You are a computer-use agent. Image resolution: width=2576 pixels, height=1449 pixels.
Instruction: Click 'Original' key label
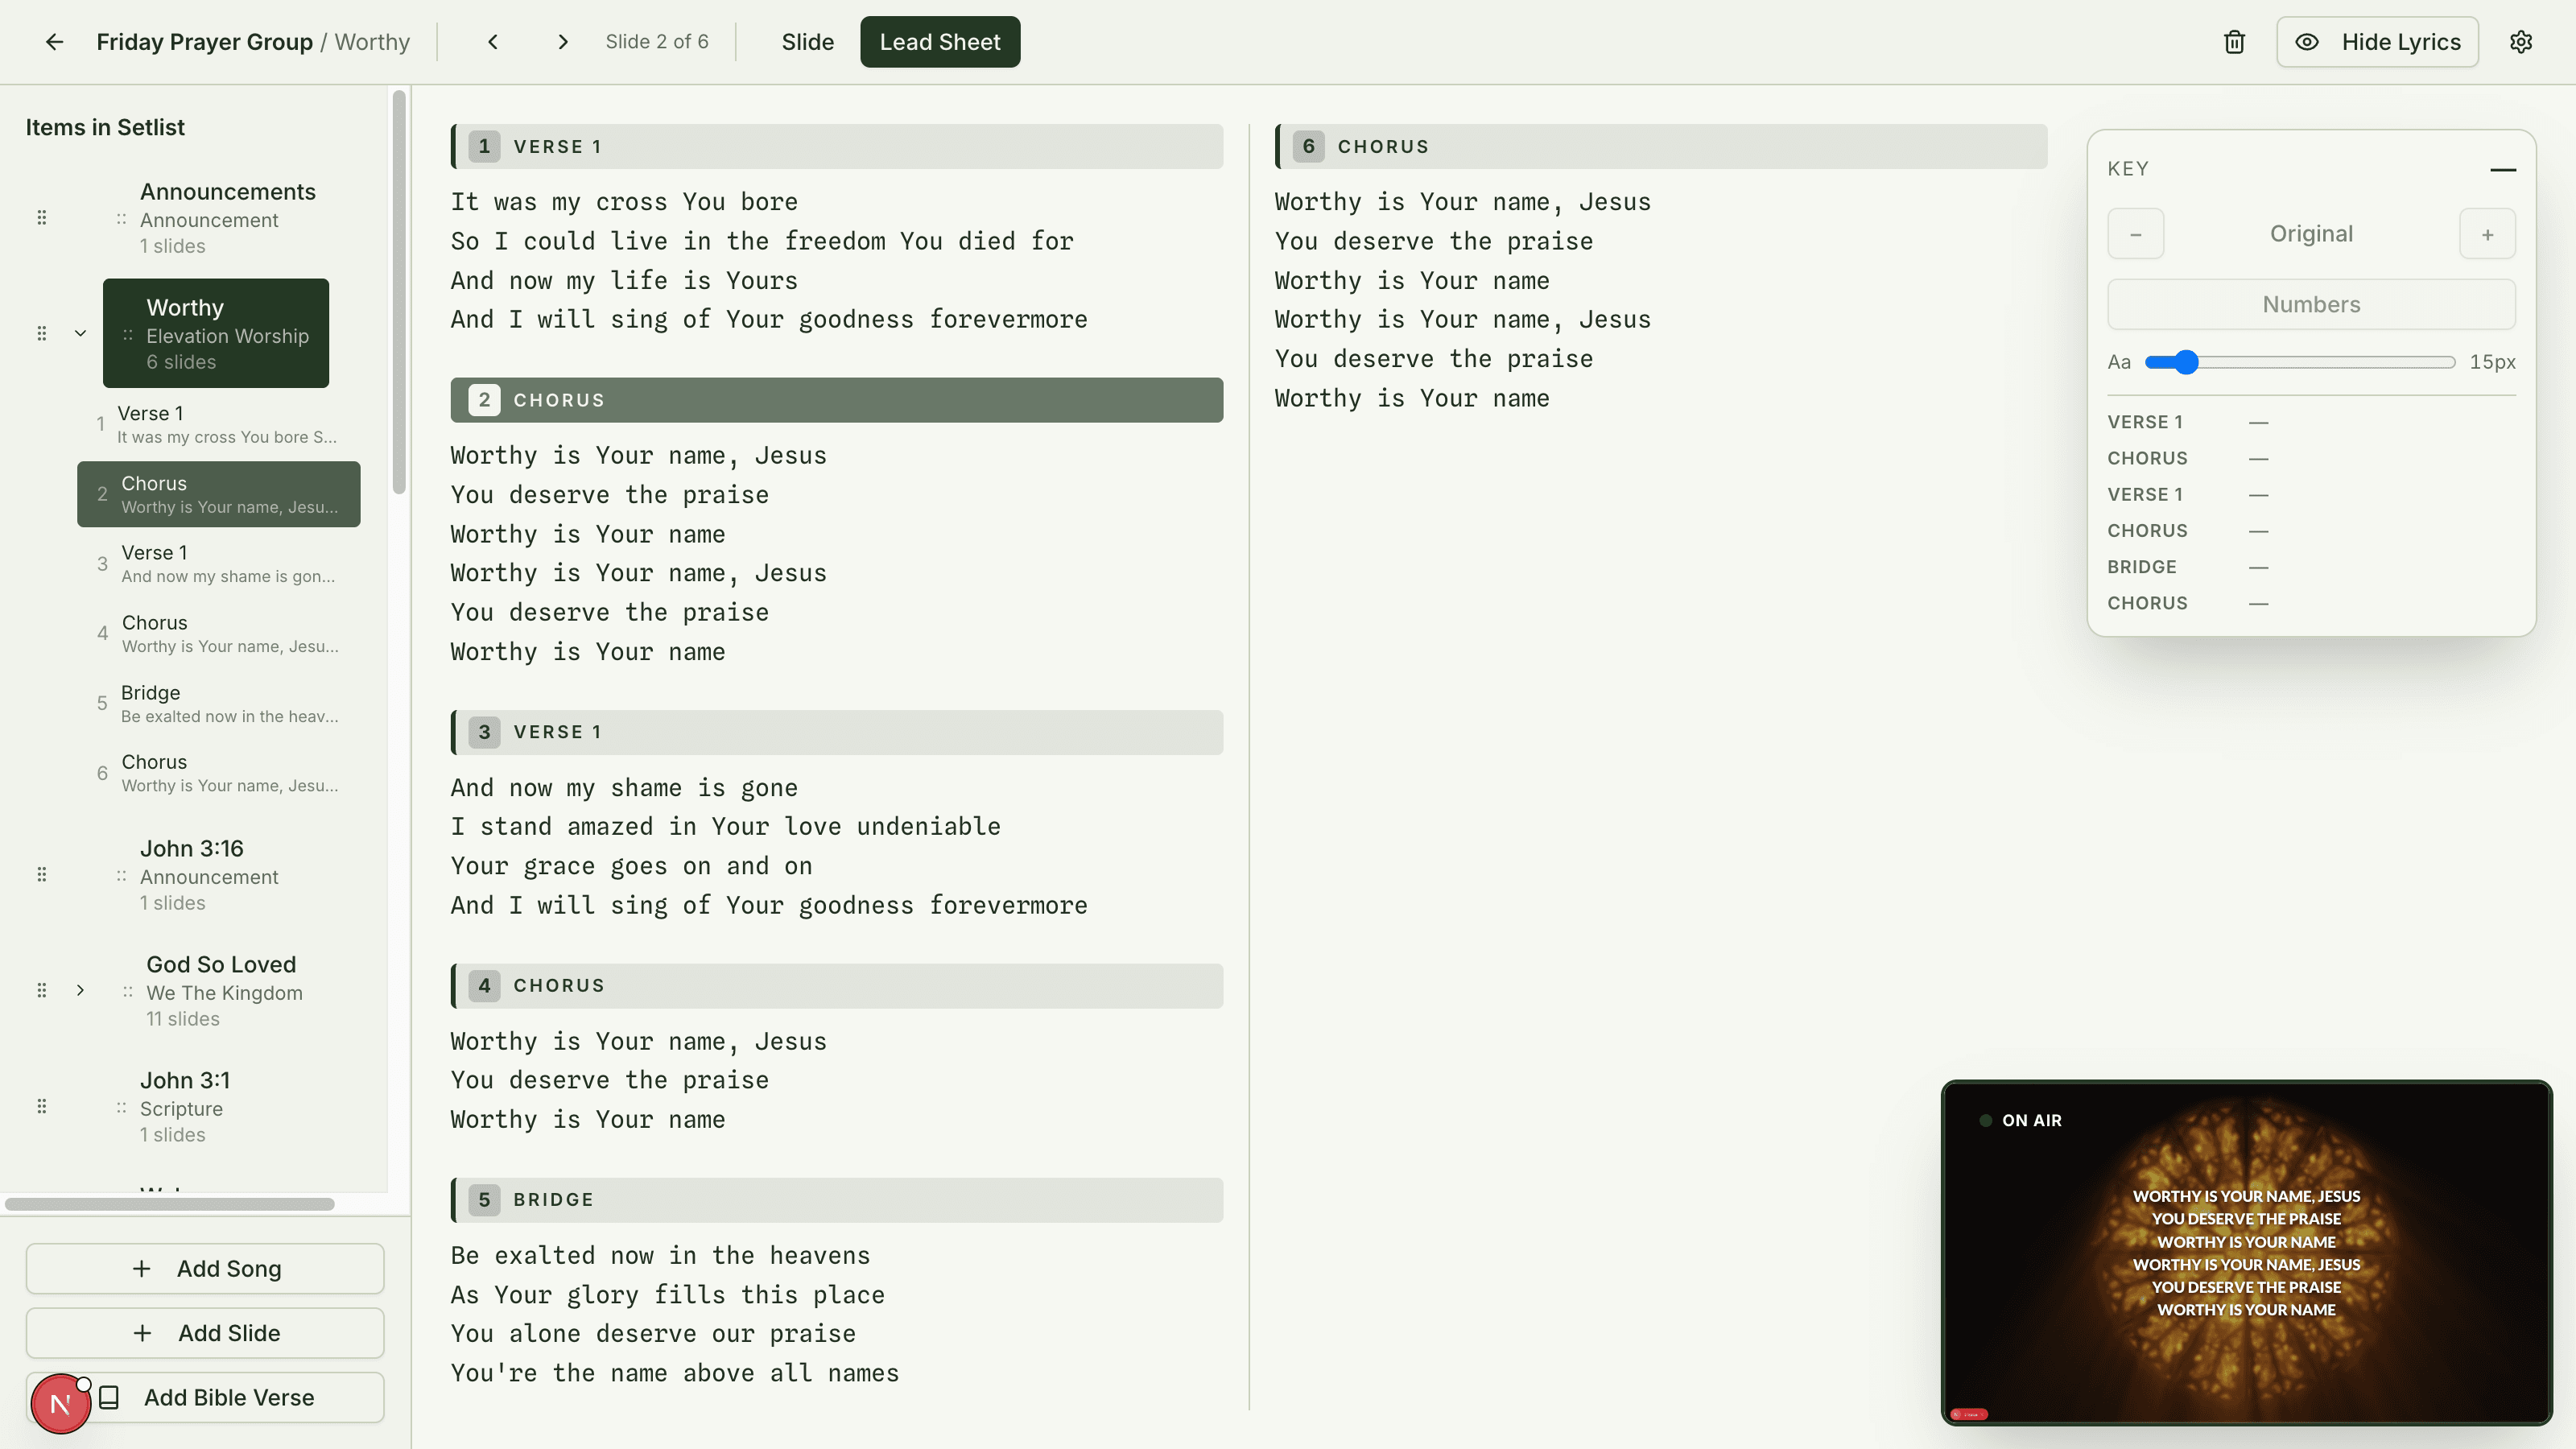click(2311, 234)
